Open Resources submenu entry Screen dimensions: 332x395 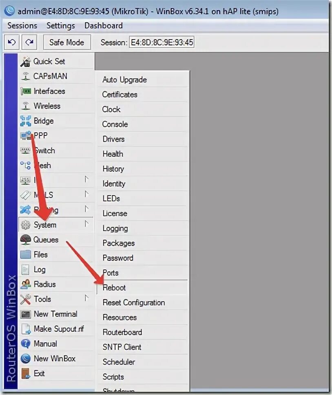(x=142, y=317)
